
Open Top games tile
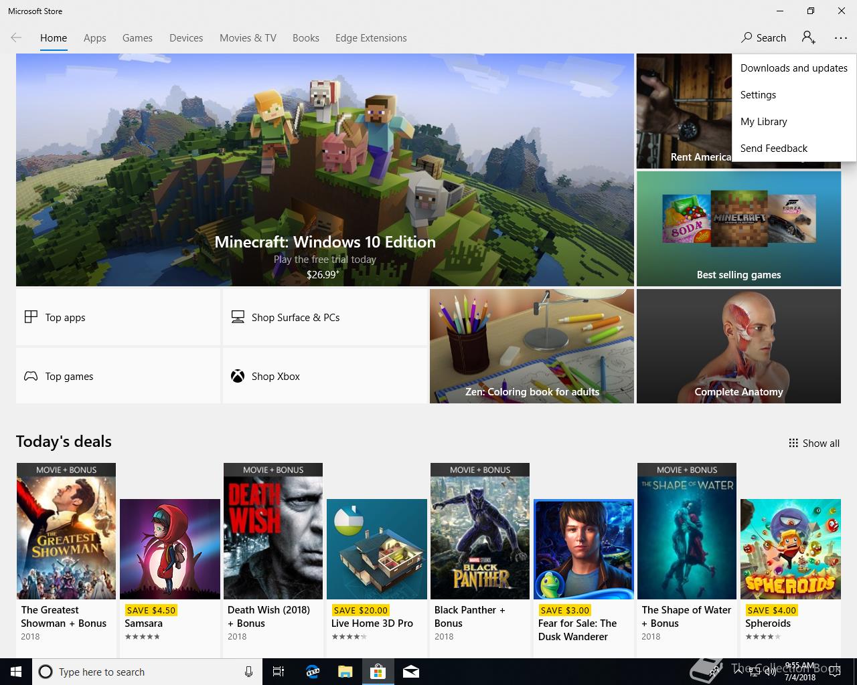click(119, 376)
